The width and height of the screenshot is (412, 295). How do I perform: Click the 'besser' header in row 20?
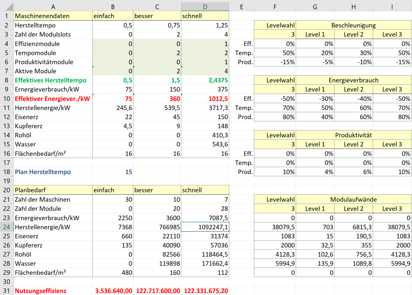pyautogui.click(x=157, y=190)
